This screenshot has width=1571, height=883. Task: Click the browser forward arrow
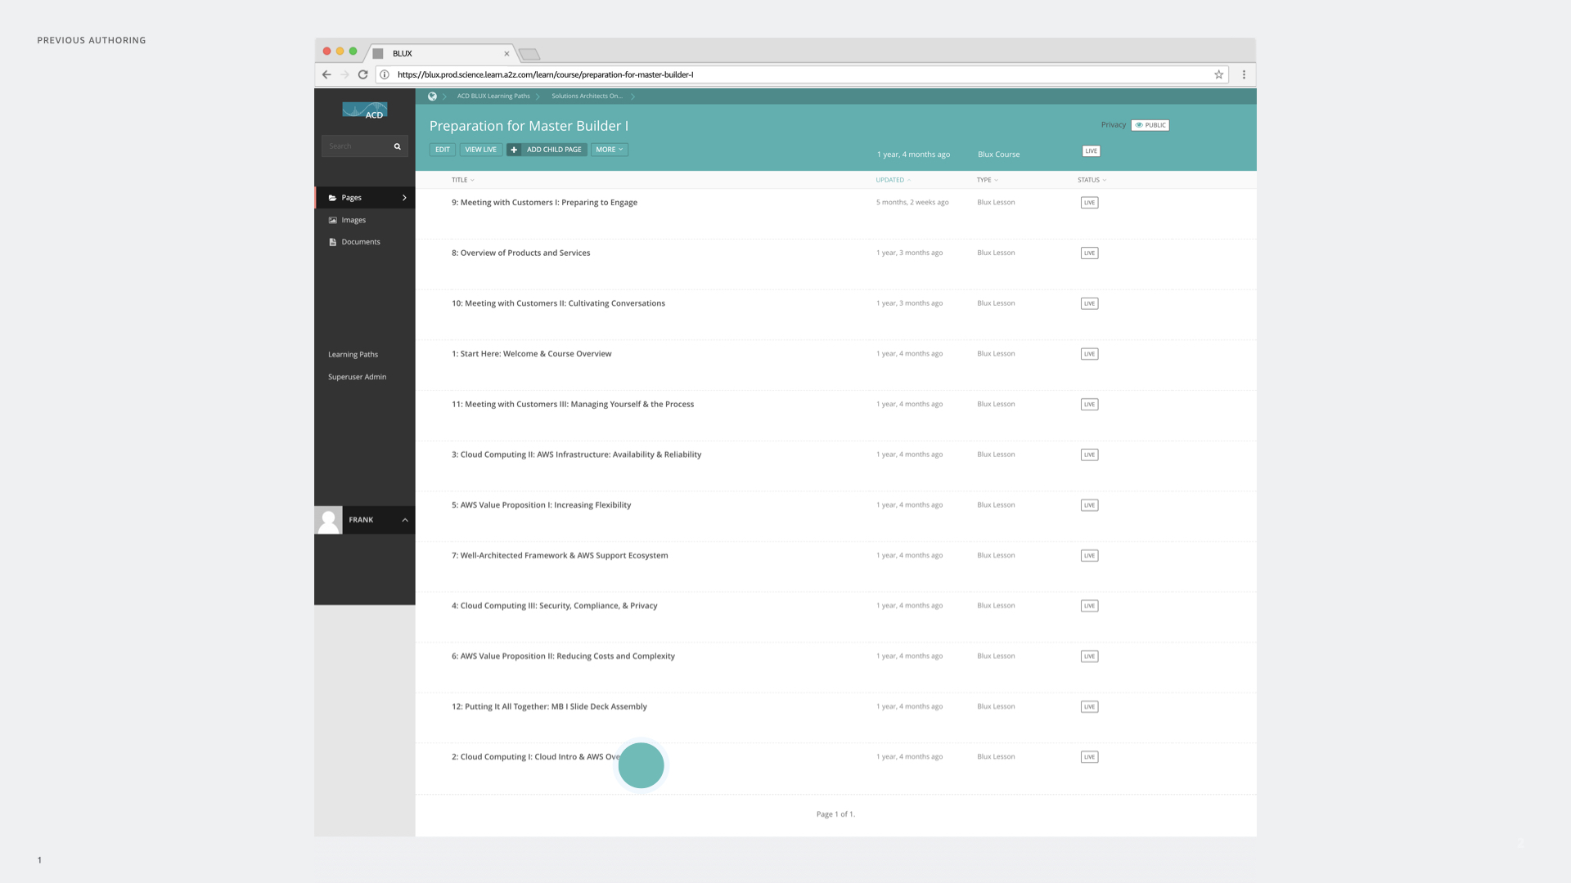[344, 74]
